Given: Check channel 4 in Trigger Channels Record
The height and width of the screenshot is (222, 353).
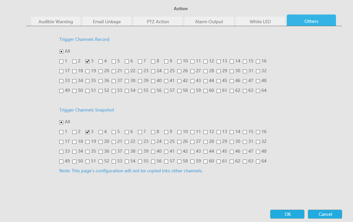Looking at the screenshot, I should (x=101, y=61).
